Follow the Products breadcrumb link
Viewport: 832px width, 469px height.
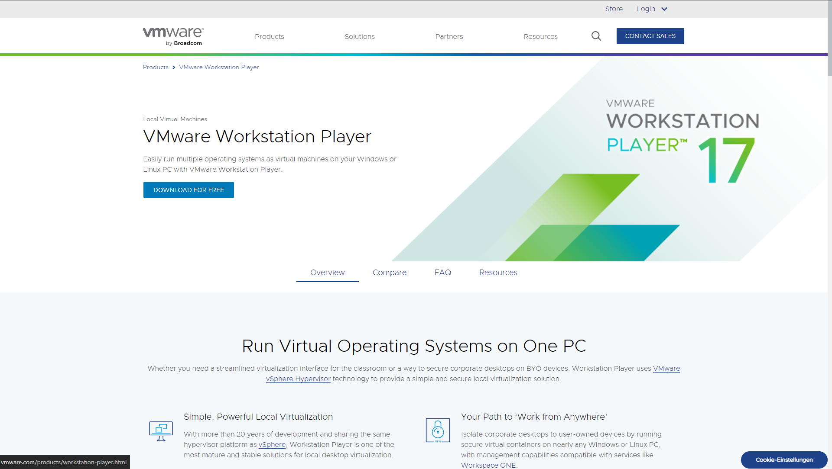[x=156, y=67]
